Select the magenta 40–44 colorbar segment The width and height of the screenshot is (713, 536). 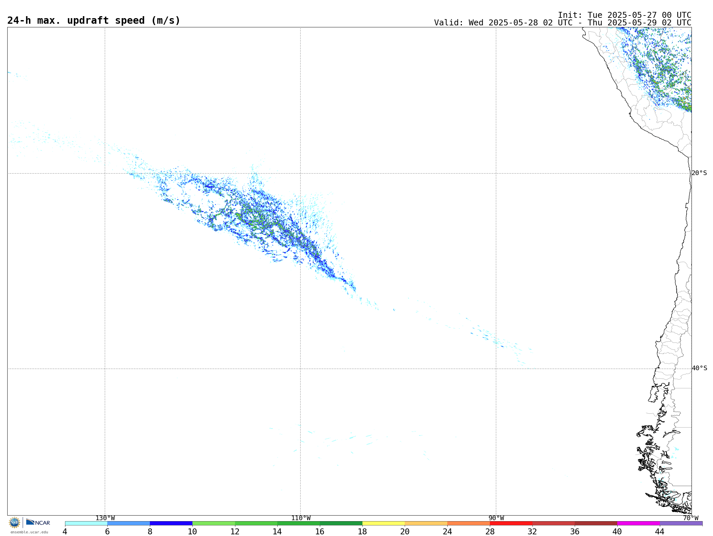pyautogui.click(x=638, y=523)
